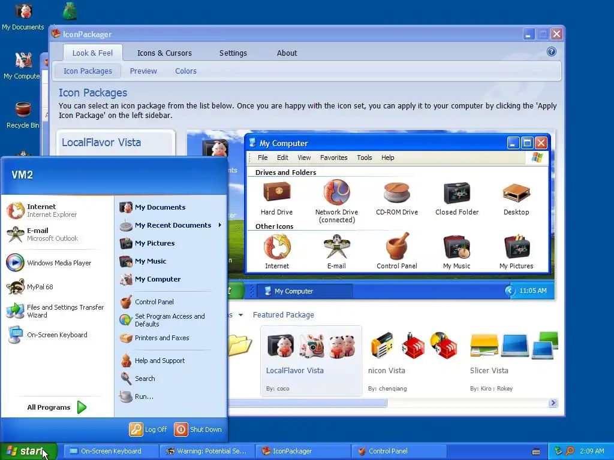The image size is (614, 460).
Task: Open File menu in My Computer preview
Action: pos(263,158)
